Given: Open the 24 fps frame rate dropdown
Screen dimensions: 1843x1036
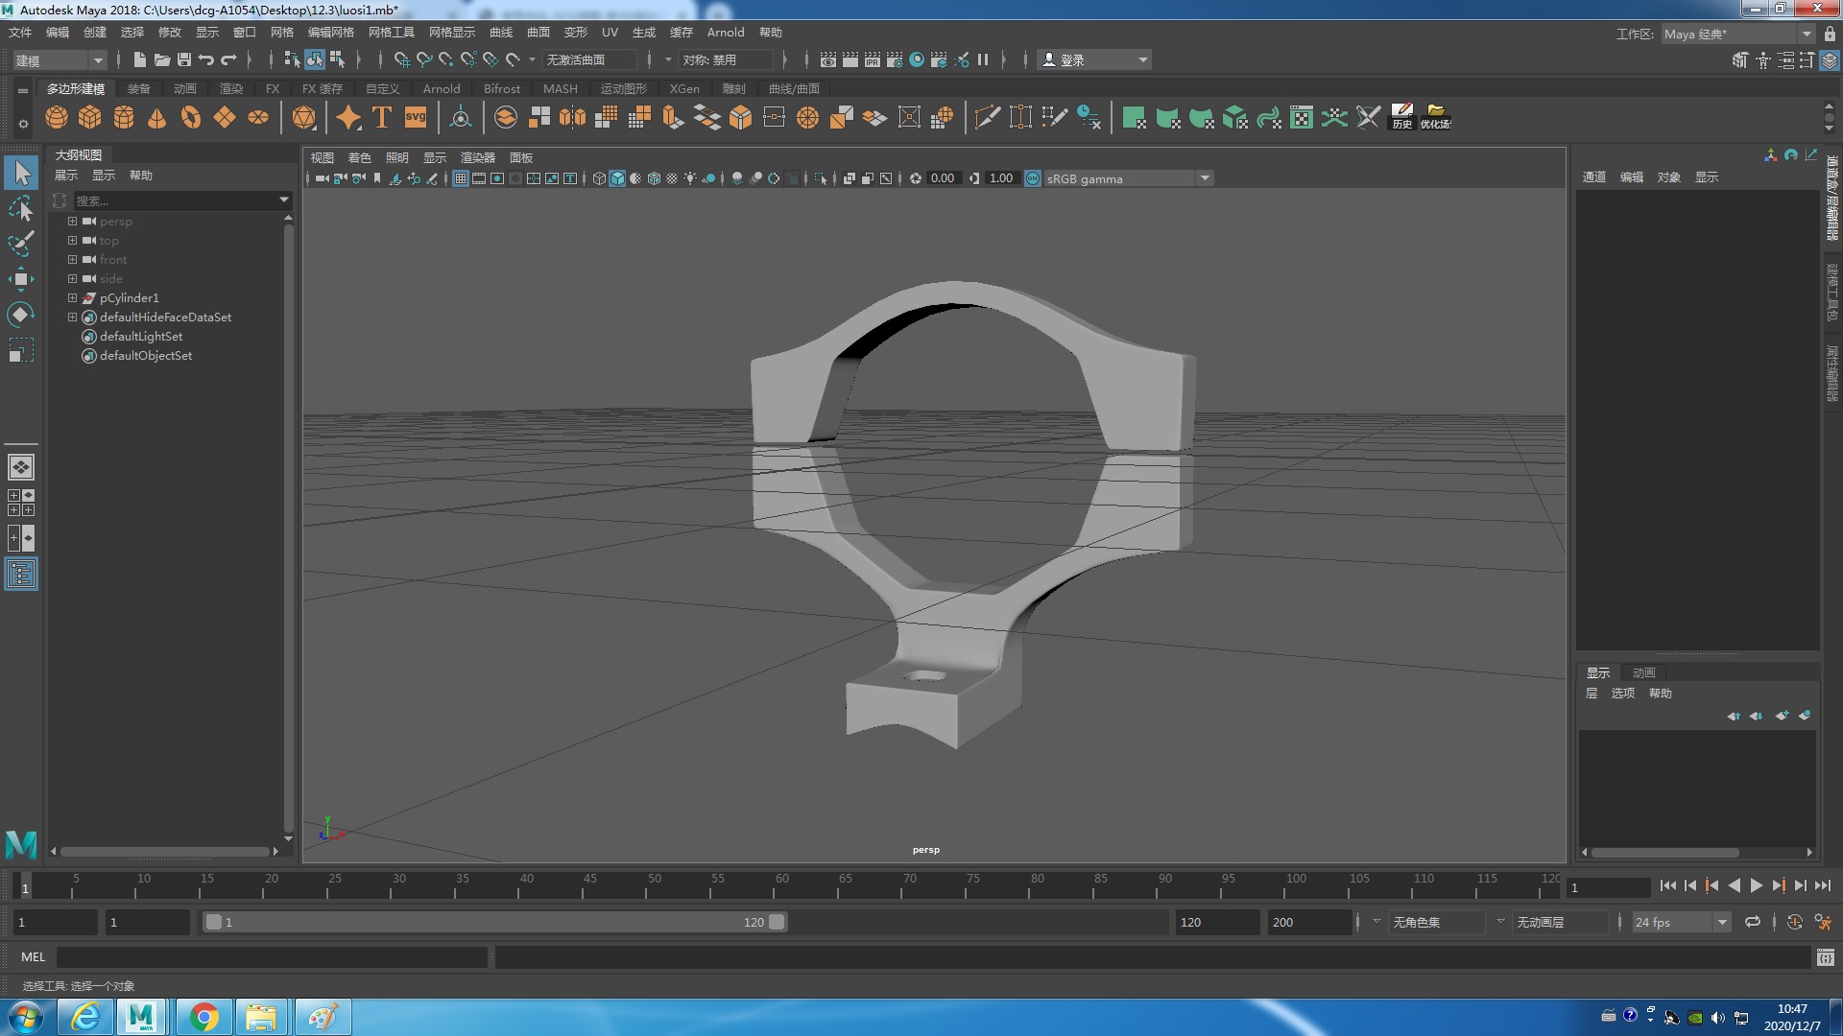Looking at the screenshot, I should (x=1682, y=922).
